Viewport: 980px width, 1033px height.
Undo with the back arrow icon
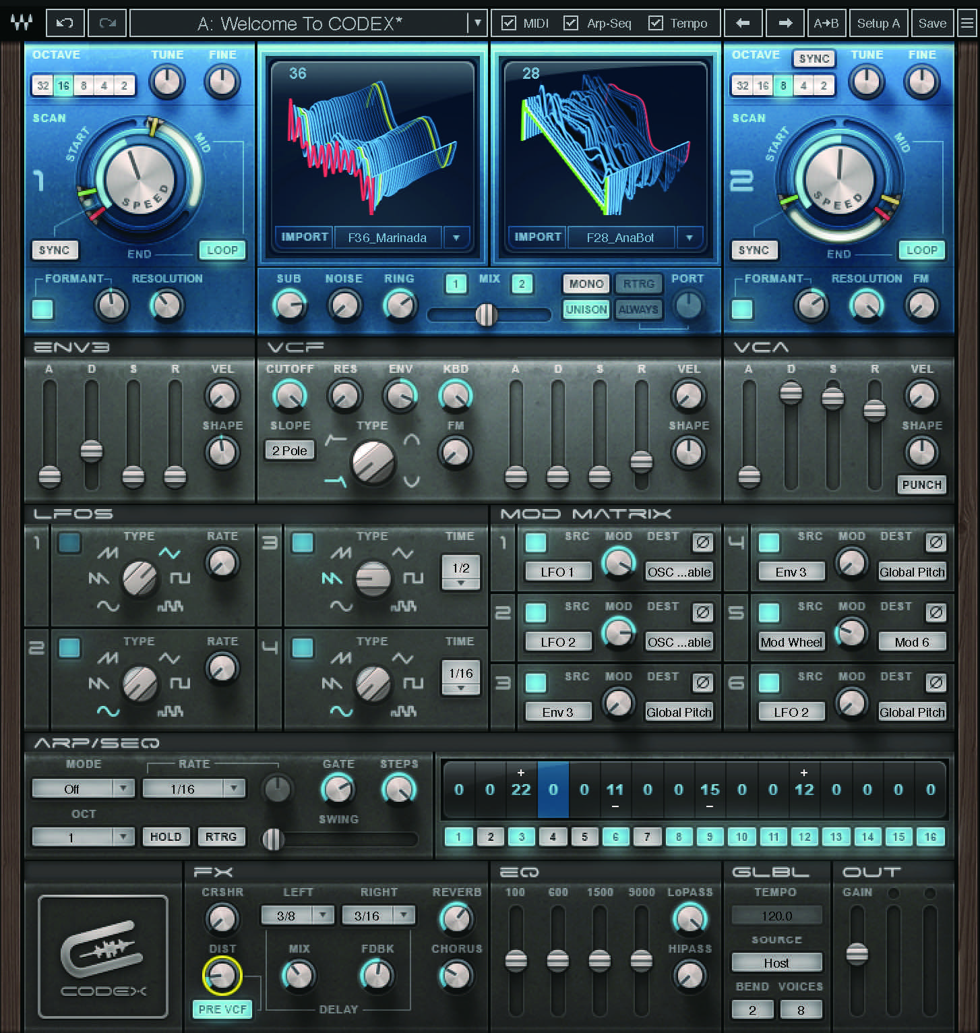65,22
